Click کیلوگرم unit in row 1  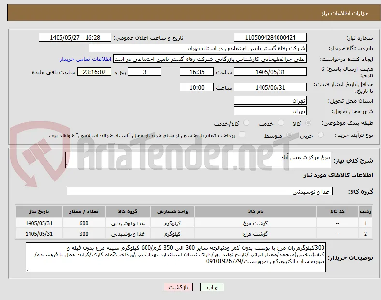(172, 223)
